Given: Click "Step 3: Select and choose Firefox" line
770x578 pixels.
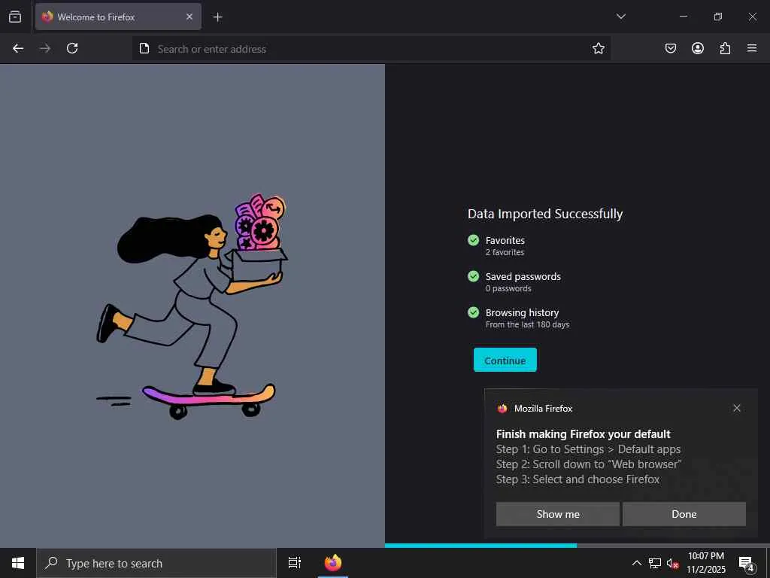Looking at the screenshot, I should click(577, 479).
